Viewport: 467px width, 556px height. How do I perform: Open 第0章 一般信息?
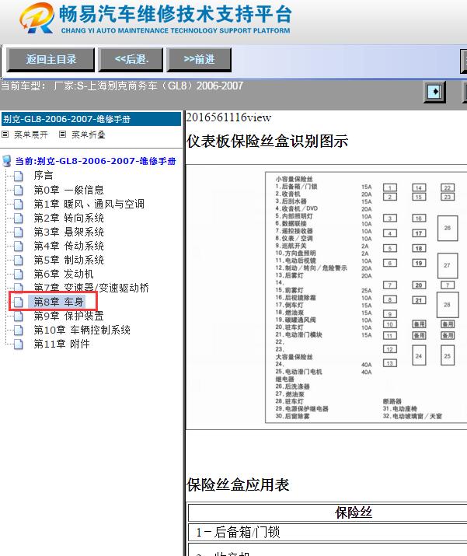(x=68, y=190)
